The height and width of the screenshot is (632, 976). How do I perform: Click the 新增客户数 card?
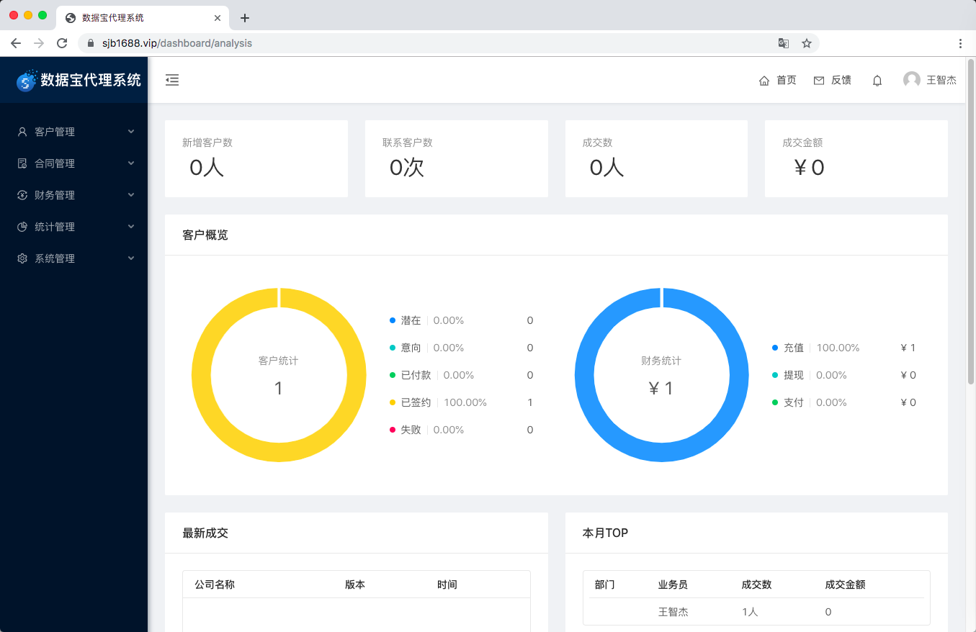256,158
